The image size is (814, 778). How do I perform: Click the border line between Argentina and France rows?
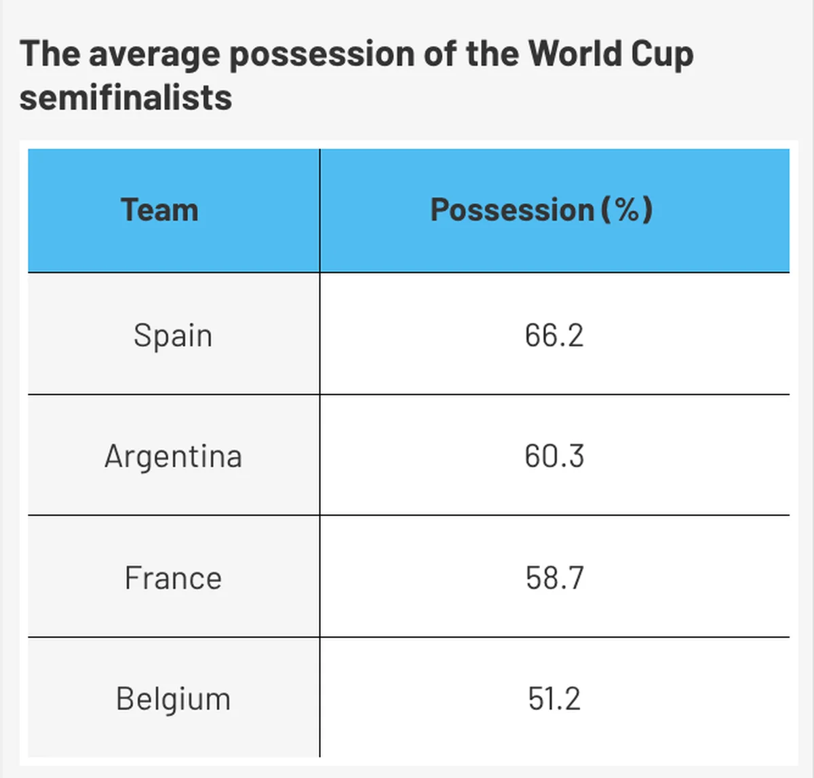(409, 515)
